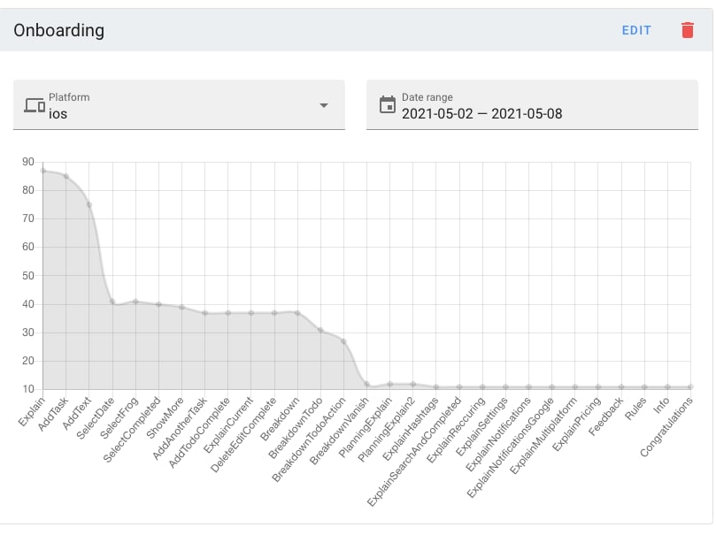This screenshot has height=535, width=716.
Task: Click the Onboarding card title
Action: 59,30
